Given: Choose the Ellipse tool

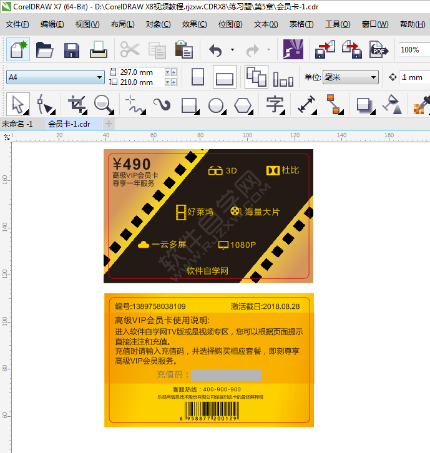Looking at the screenshot, I should [x=216, y=104].
